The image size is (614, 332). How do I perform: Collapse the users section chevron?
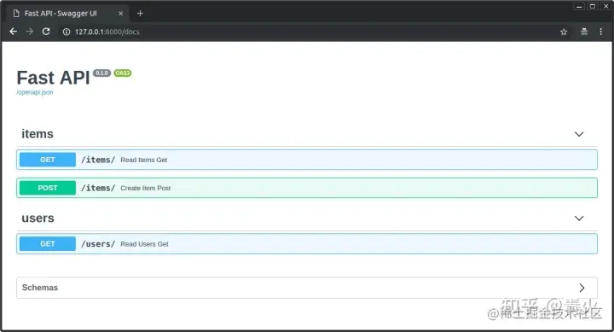click(x=579, y=218)
